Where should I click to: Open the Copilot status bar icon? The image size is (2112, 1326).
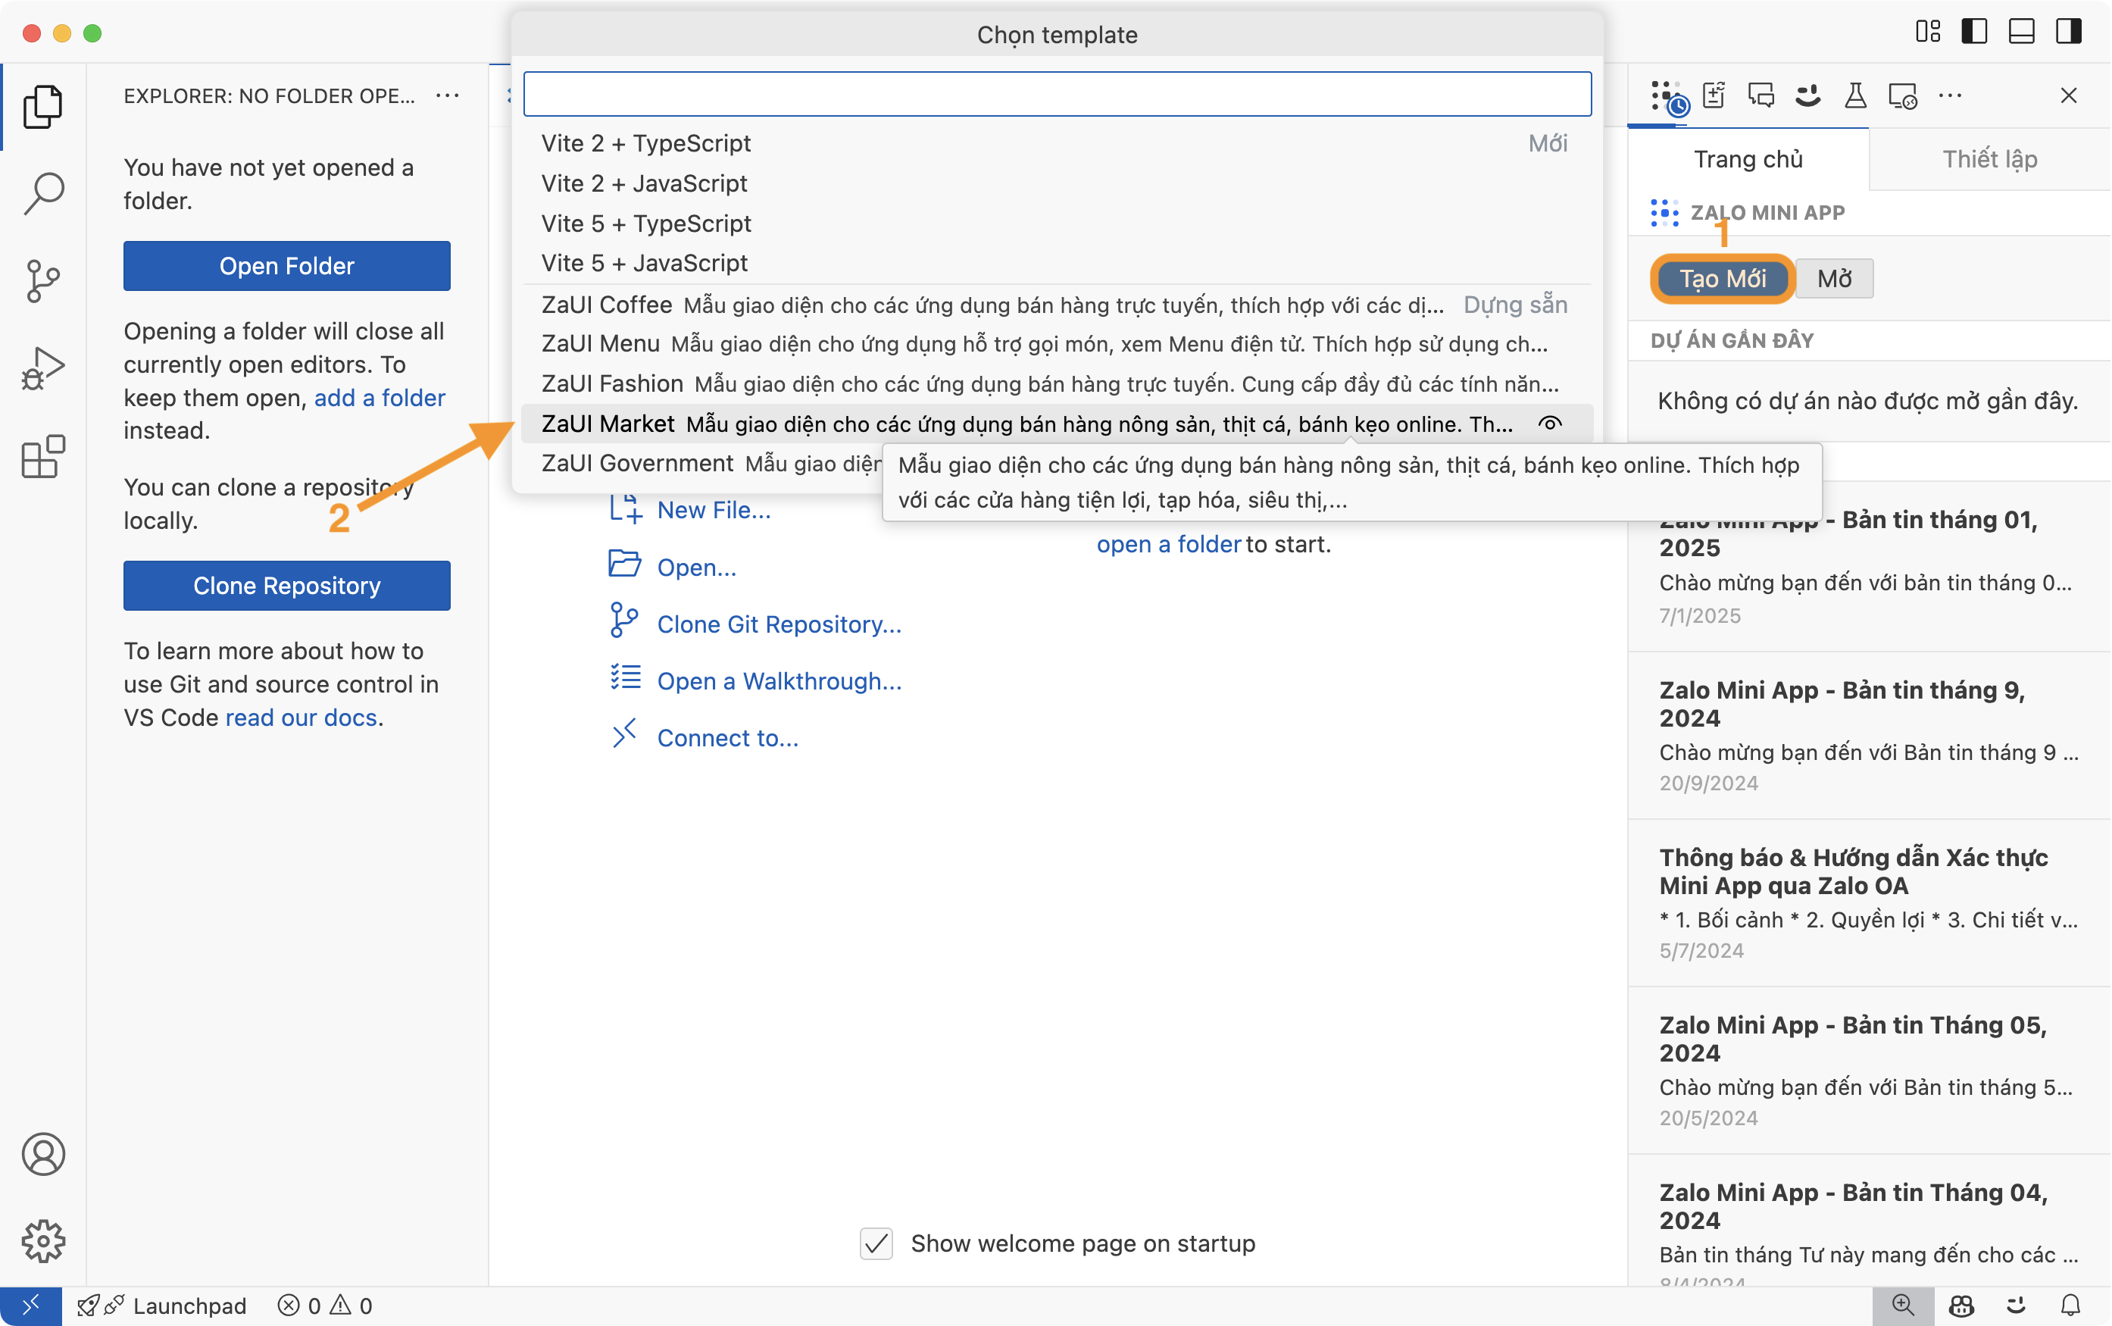click(x=1961, y=1306)
